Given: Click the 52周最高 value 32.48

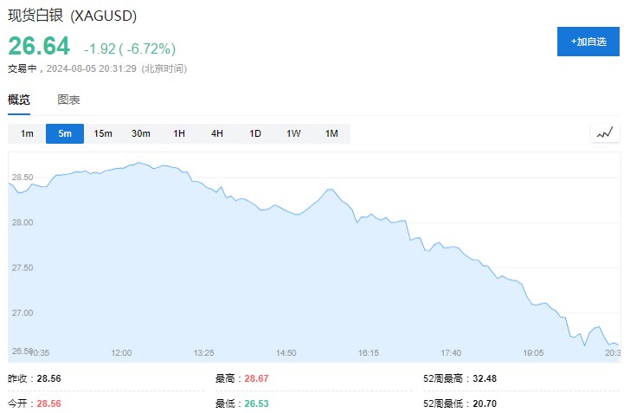Looking at the screenshot, I should [x=486, y=378].
